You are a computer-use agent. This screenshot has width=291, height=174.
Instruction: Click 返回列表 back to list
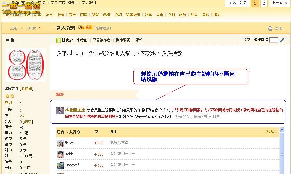tap(237, 3)
